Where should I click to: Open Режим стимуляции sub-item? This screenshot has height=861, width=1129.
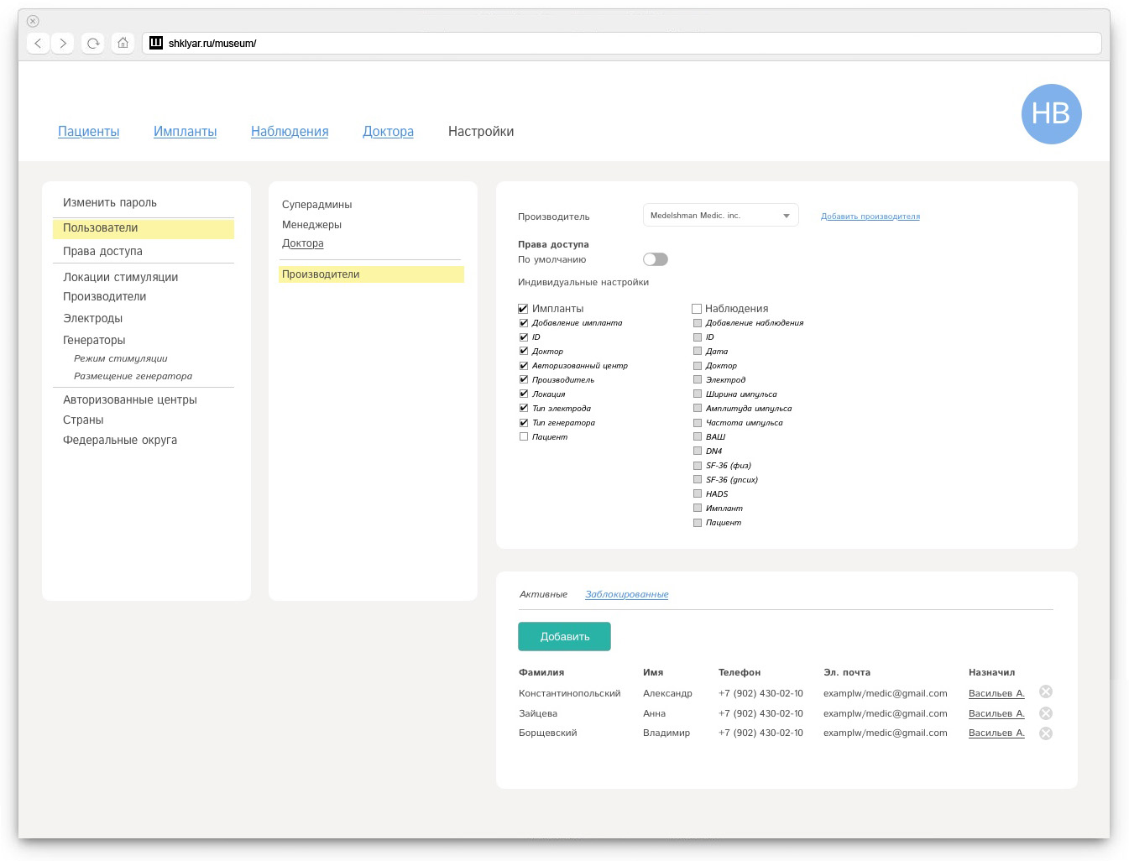(x=121, y=358)
